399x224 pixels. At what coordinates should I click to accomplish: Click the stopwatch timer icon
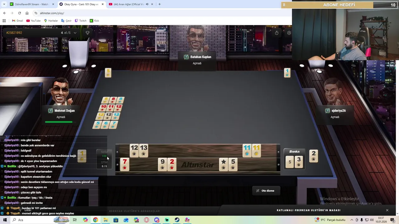pyautogui.click(x=276, y=33)
